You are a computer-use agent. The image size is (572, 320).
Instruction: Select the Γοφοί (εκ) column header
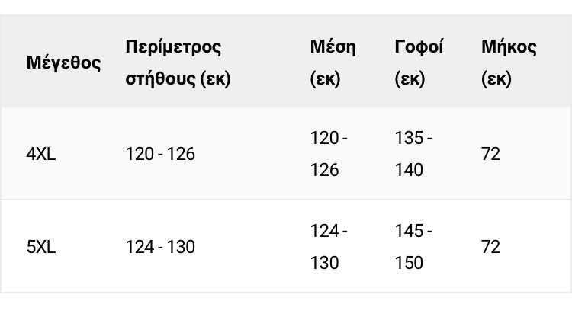pyautogui.click(x=419, y=62)
